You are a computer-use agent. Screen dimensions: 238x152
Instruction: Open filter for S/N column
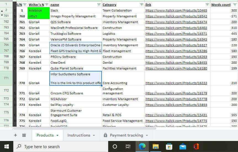click(x=25, y=5)
